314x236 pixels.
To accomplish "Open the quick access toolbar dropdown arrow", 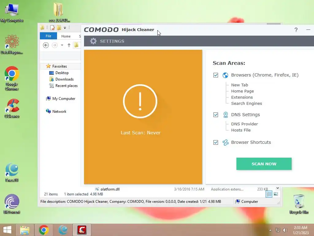I will [x=65, y=28].
